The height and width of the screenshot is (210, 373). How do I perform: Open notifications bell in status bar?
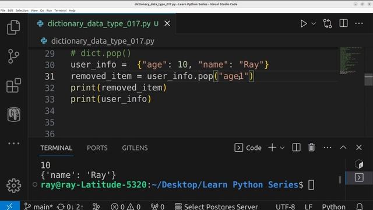point(360,206)
